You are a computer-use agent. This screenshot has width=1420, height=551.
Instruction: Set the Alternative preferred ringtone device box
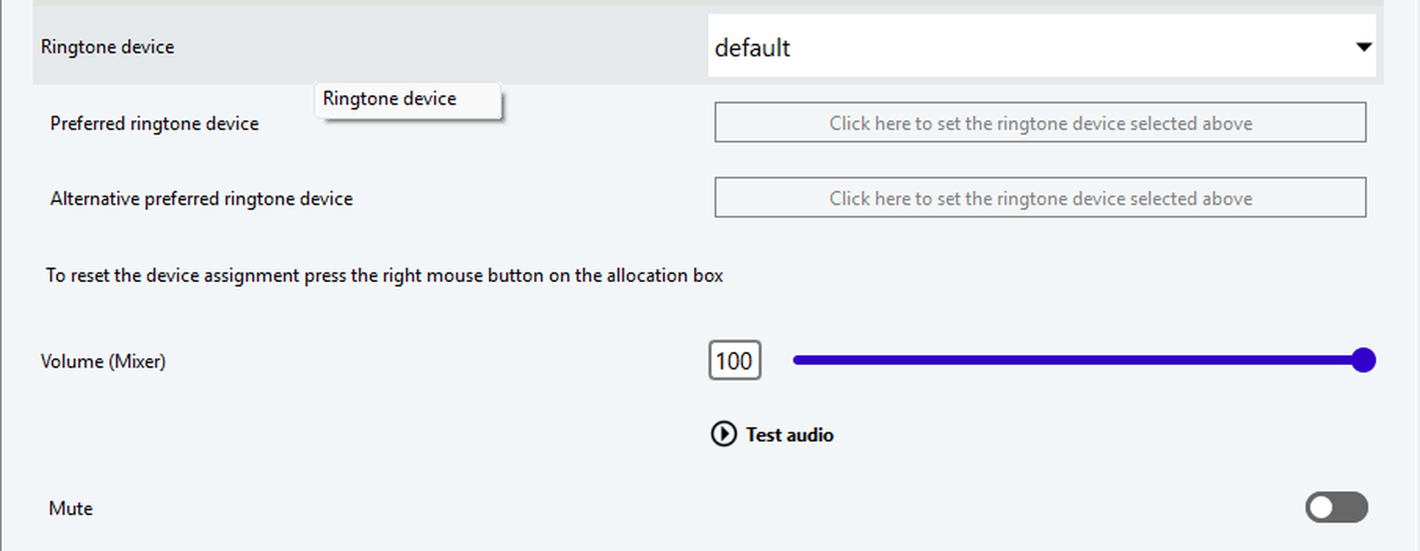pyautogui.click(x=1039, y=198)
